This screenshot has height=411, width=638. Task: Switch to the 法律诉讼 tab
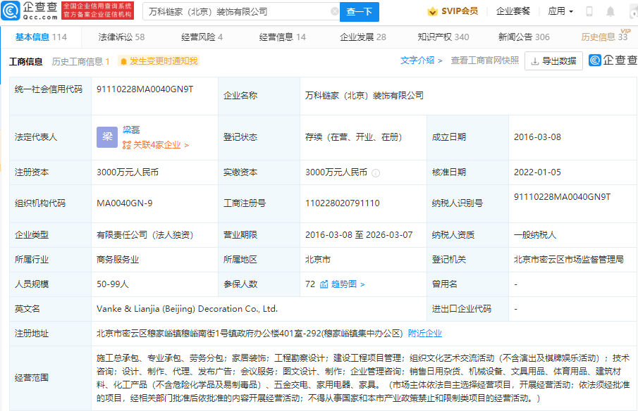pyautogui.click(x=121, y=37)
